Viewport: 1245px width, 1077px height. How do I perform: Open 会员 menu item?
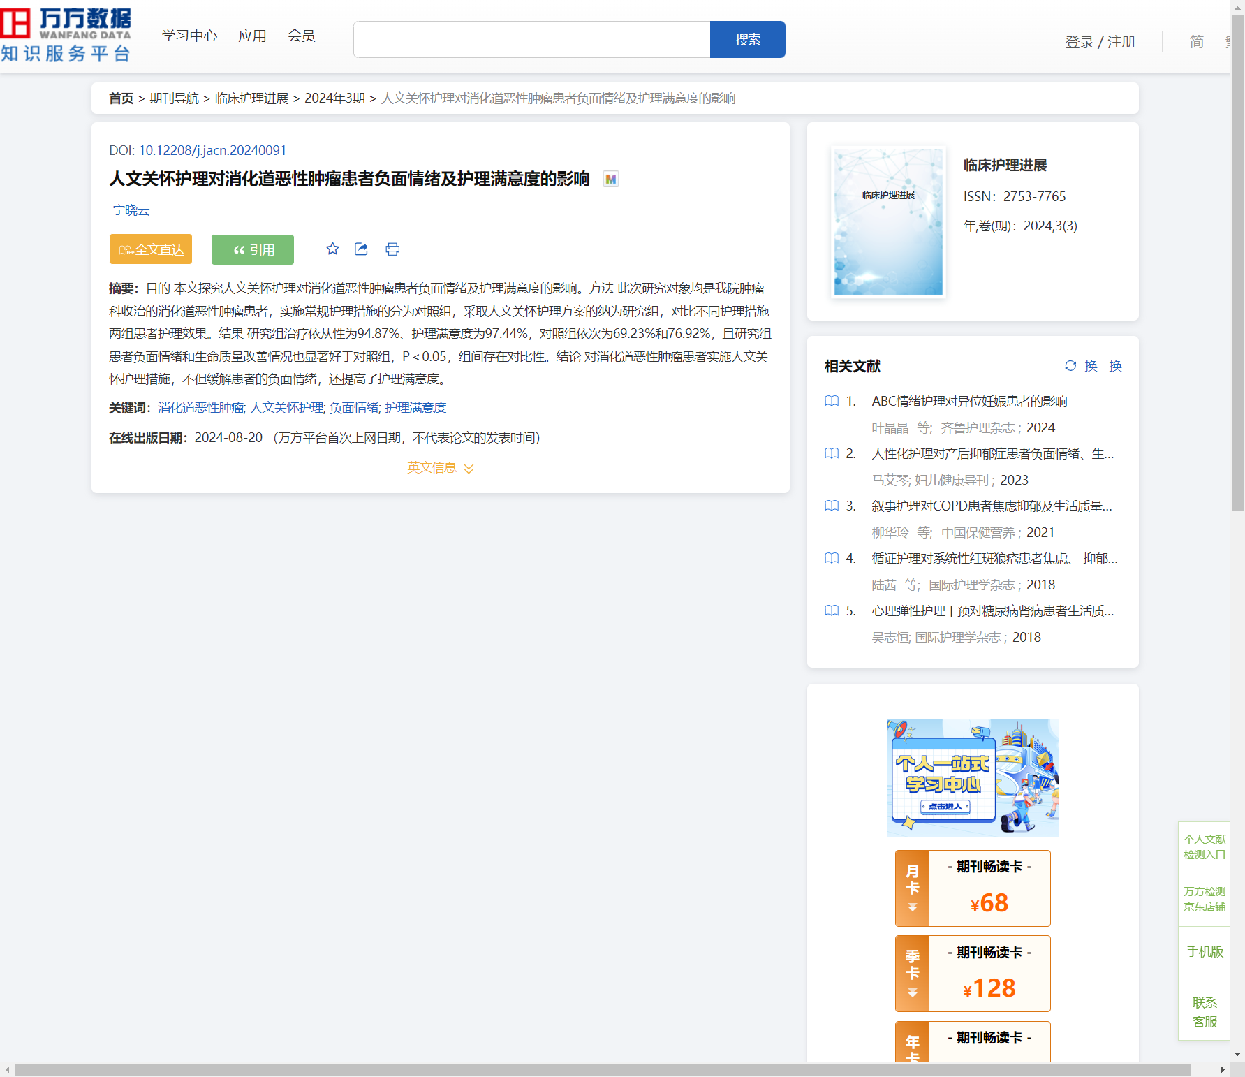(x=302, y=36)
